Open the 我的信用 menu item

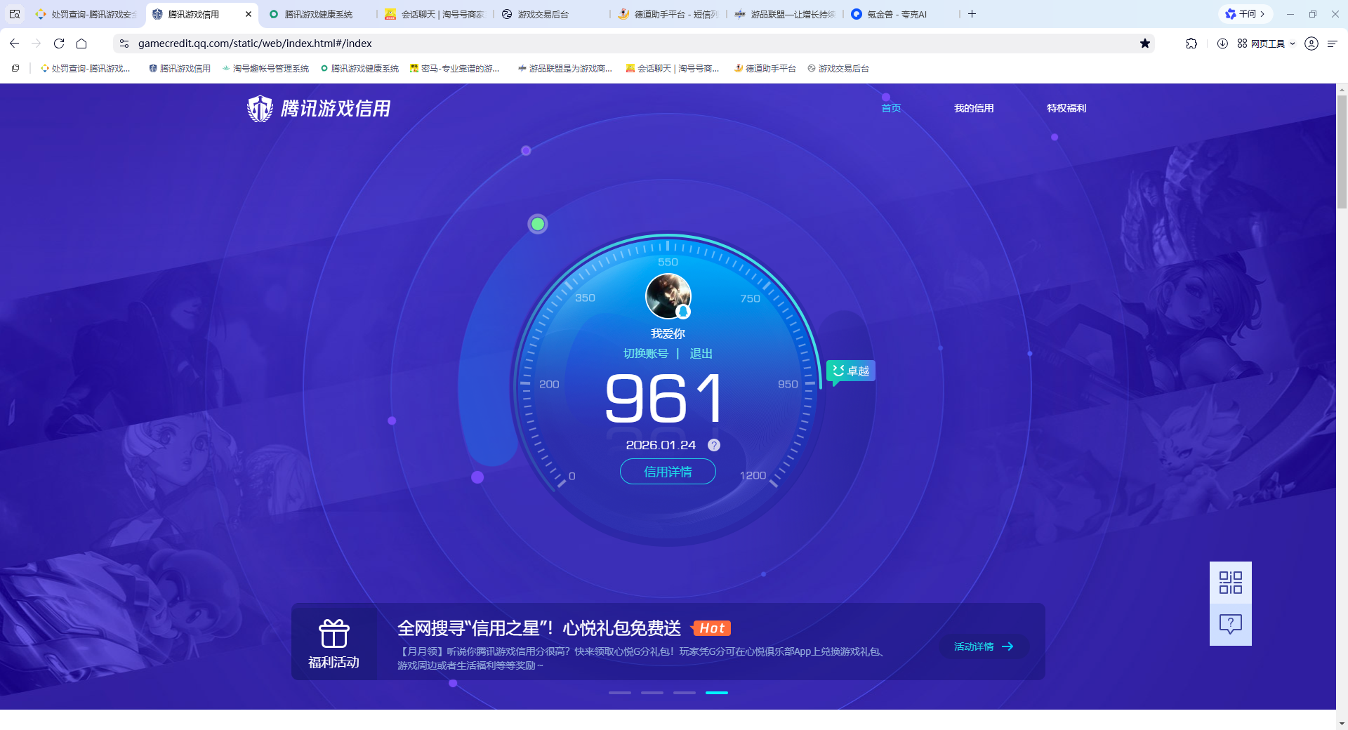(x=974, y=108)
